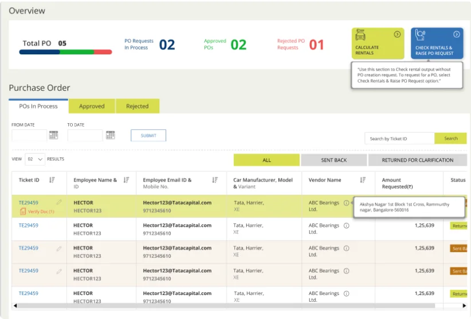
Task: Open the From Date calendar picker
Action: pos(53,135)
